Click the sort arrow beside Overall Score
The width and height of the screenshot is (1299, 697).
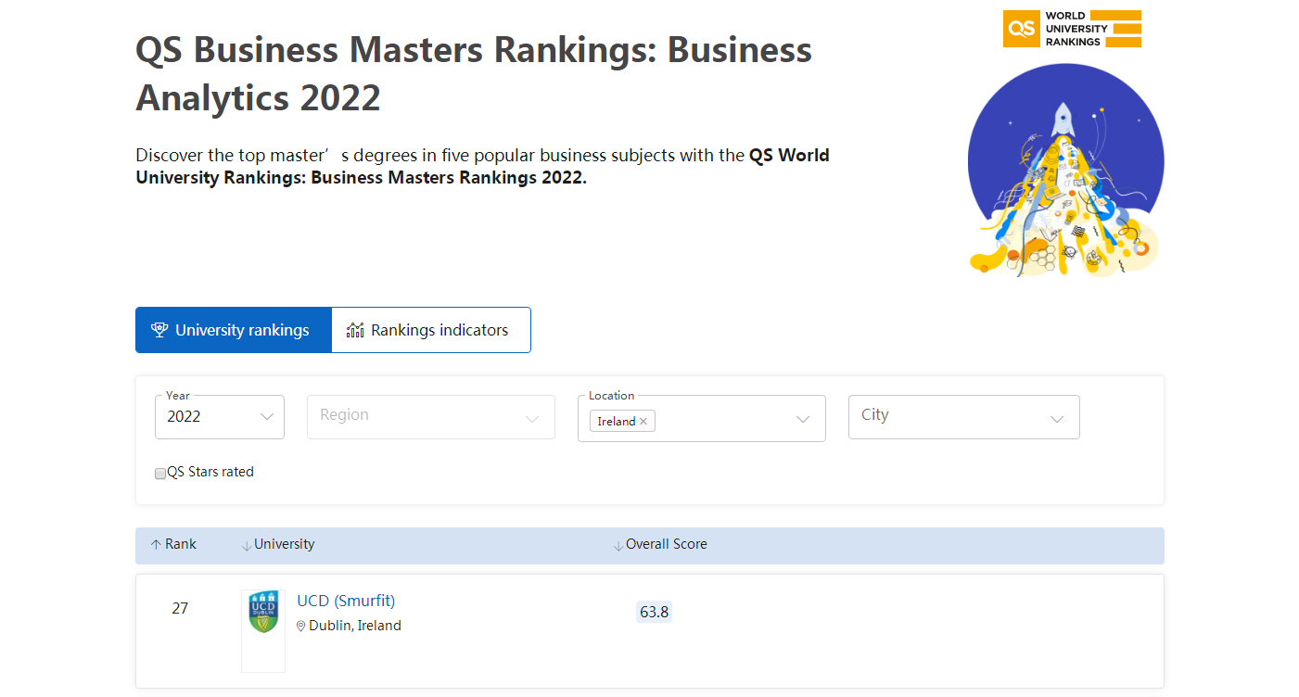pyautogui.click(x=618, y=546)
